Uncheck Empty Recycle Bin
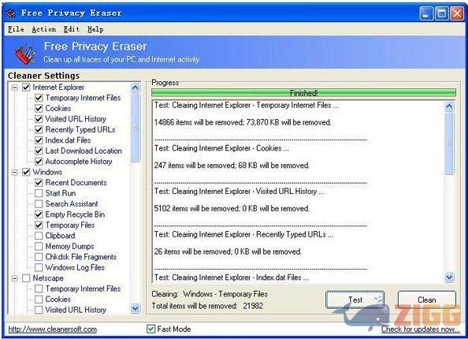 point(39,214)
